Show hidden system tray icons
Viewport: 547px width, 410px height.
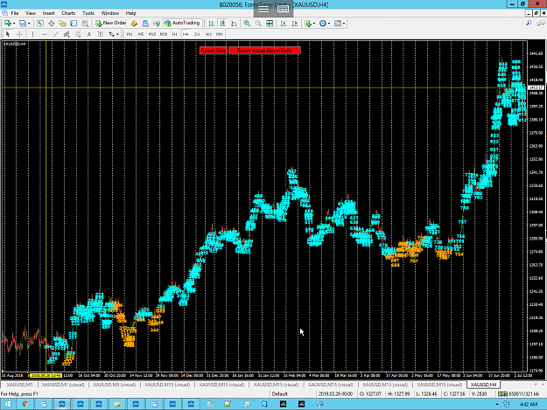pyautogui.click(x=497, y=404)
